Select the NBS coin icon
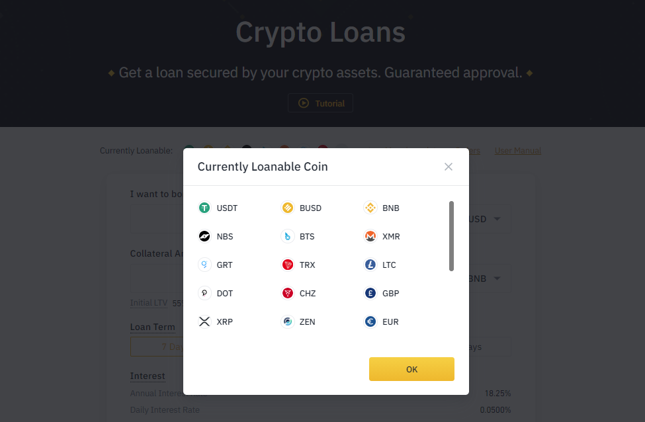 (204, 236)
